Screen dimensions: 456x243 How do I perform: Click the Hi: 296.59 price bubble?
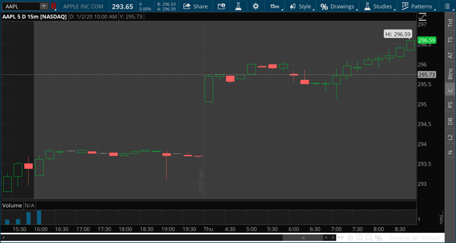(x=398, y=34)
